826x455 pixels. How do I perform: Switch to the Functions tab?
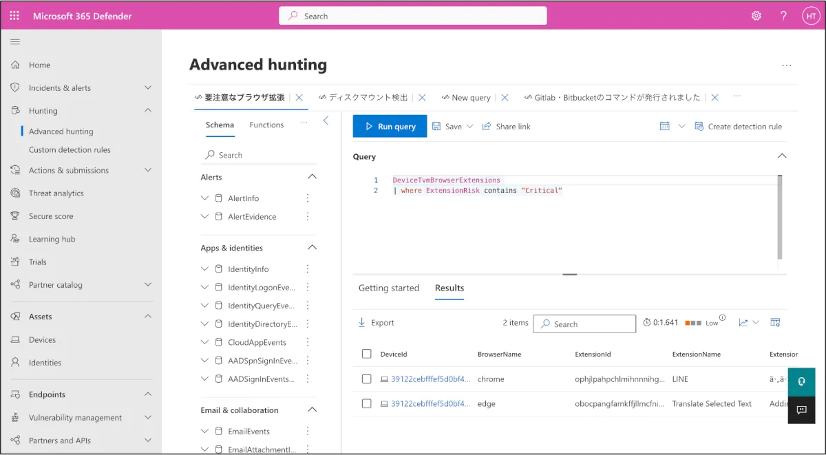[266, 125]
